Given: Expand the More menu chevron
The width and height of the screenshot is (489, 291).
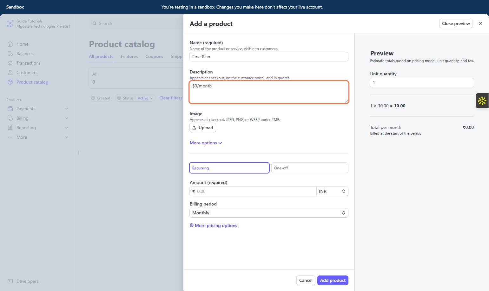Looking at the screenshot, I should pyautogui.click(x=67, y=137).
